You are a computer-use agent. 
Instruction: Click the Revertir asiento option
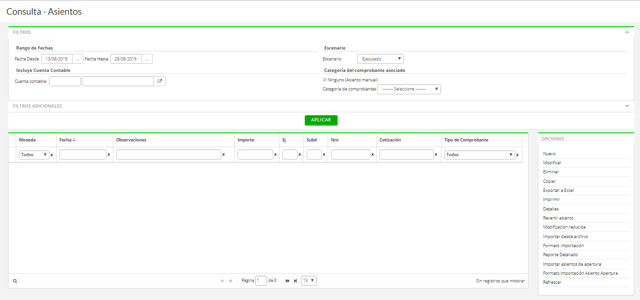click(x=558, y=218)
